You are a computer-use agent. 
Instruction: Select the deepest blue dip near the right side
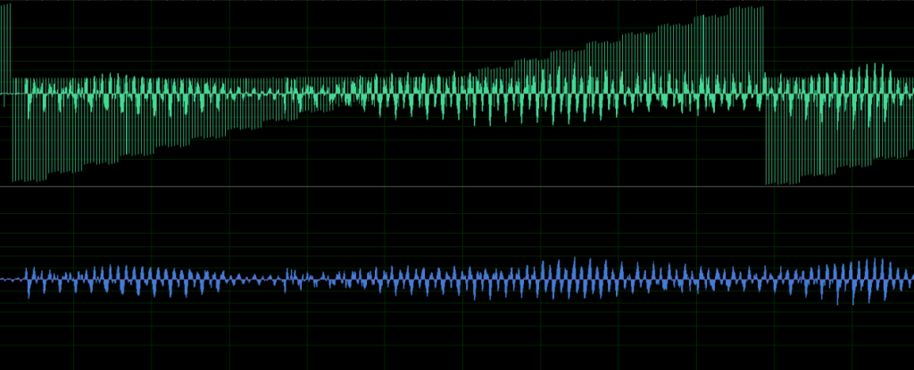[839, 303]
